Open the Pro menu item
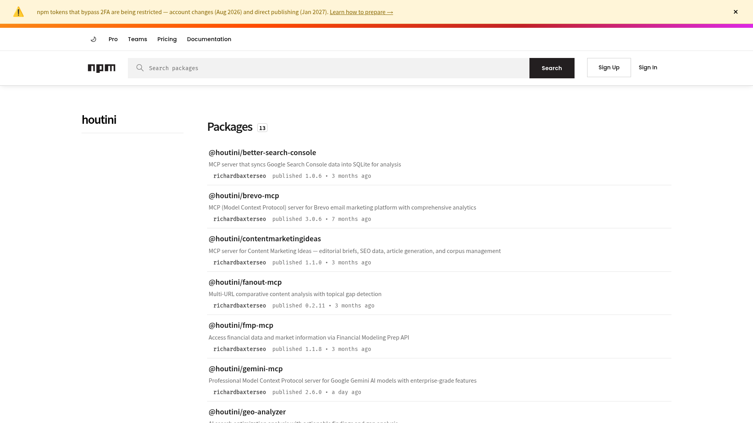Image resolution: width=753 pixels, height=423 pixels. coord(113,39)
